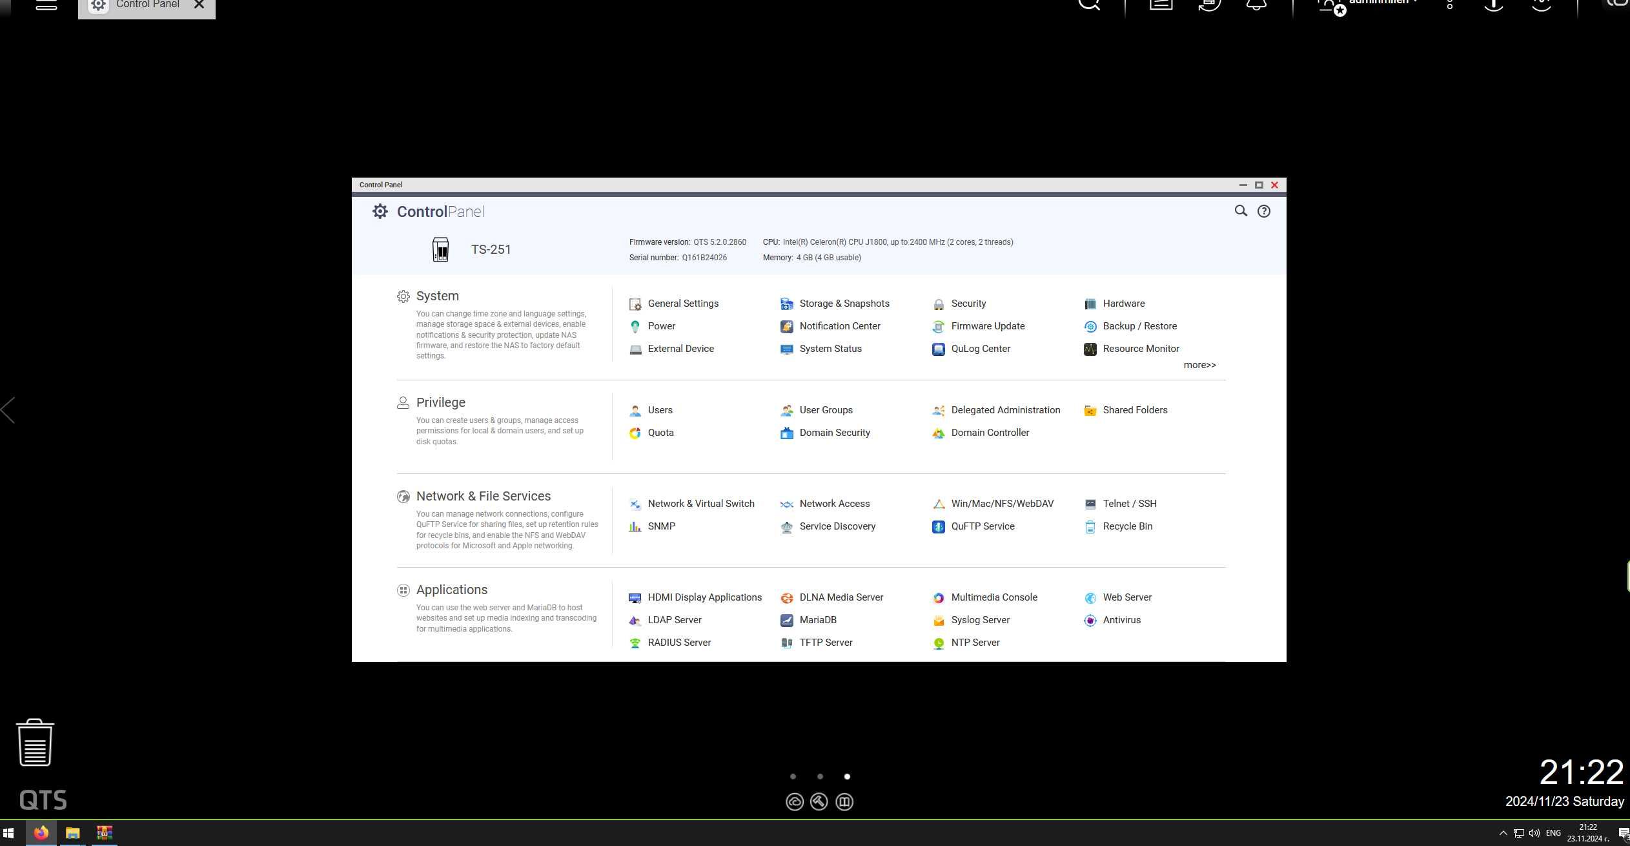The image size is (1630, 846).
Task: Open General Settings
Action: (x=674, y=304)
